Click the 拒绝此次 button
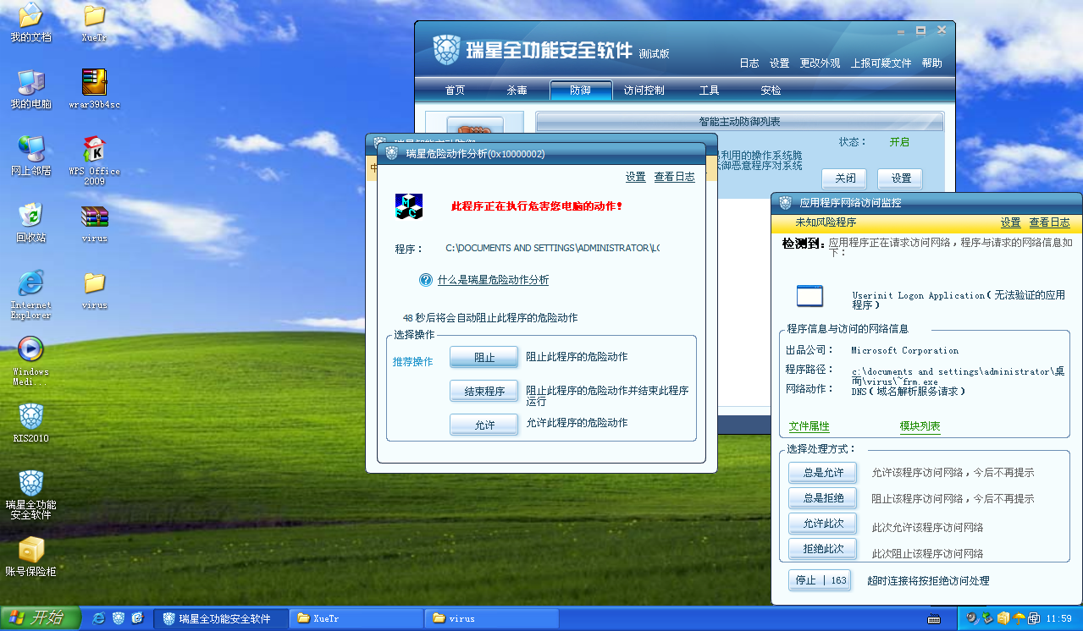The width and height of the screenshot is (1083, 631). coord(823,549)
